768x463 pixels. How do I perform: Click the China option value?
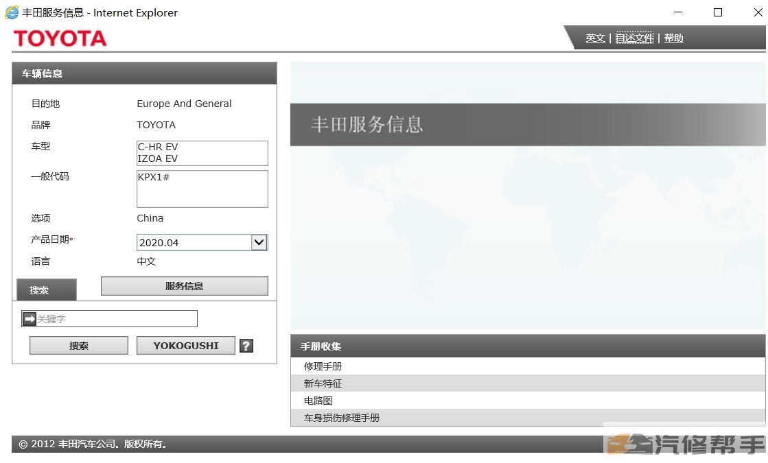(150, 218)
